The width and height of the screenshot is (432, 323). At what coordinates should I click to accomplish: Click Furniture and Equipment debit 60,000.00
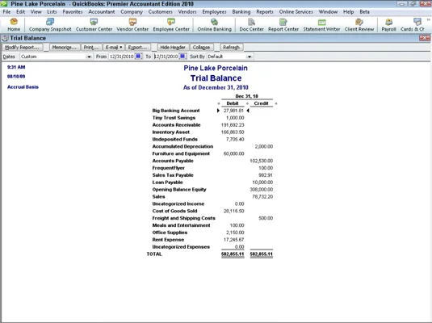233,153
